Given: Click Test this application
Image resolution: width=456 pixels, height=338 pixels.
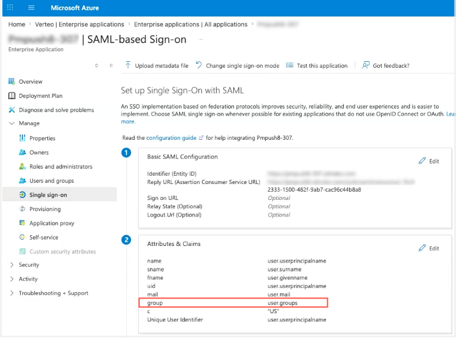Looking at the screenshot, I should [x=322, y=65].
